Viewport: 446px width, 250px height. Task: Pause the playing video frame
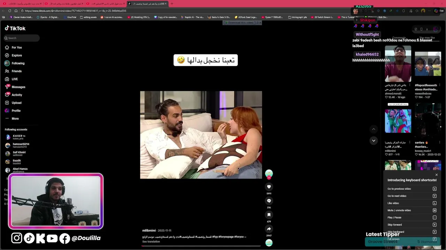point(201,135)
